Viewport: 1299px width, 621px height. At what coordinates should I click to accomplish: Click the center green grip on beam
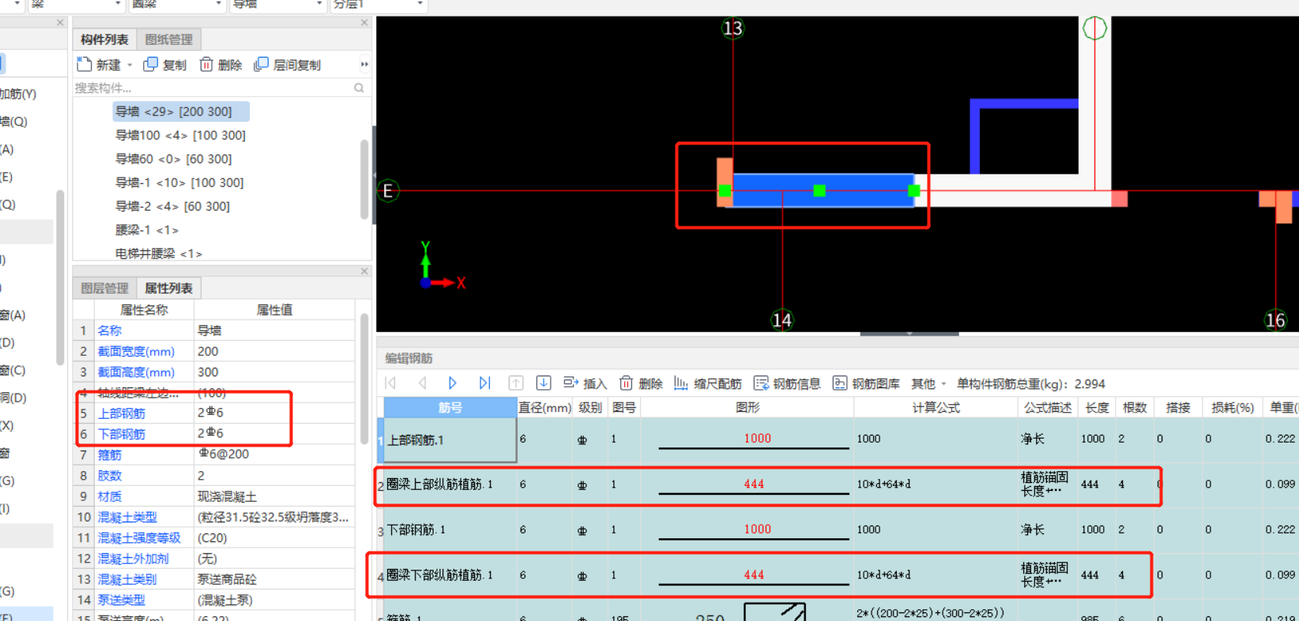[x=819, y=190]
